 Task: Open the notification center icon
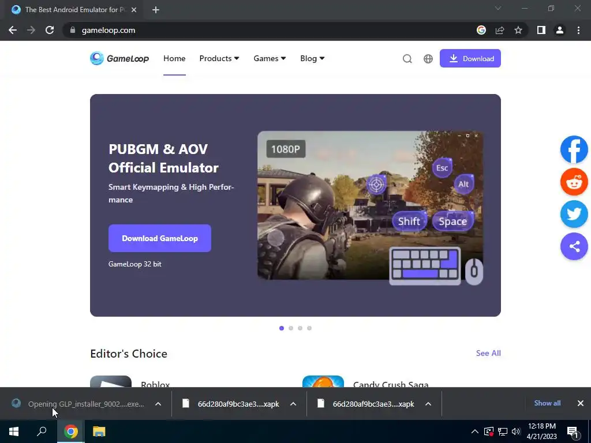(573, 431)
